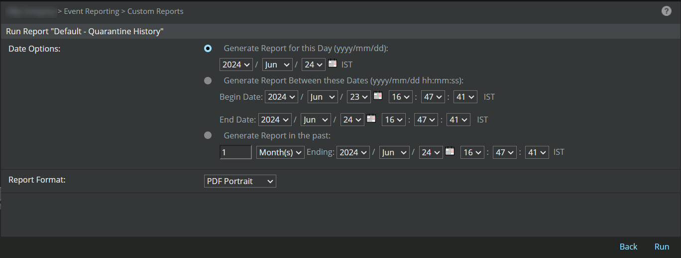Open calendar picker for single day date
681x258 pixels.
(333, 64)
